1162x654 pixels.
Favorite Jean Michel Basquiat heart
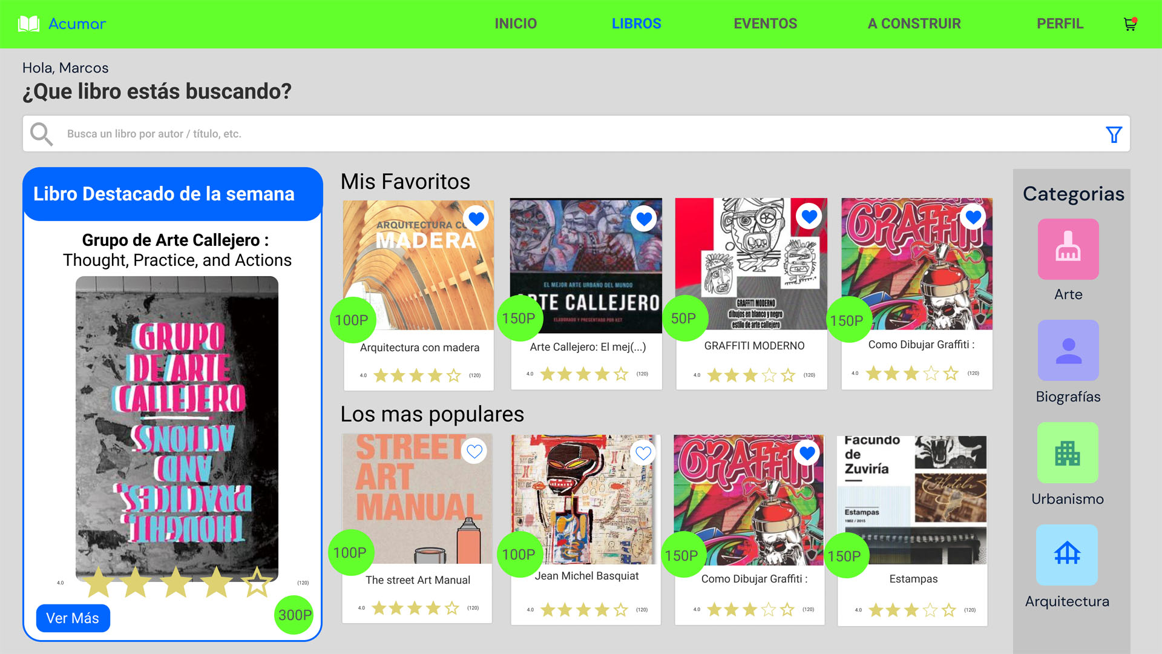coord(643,453)
